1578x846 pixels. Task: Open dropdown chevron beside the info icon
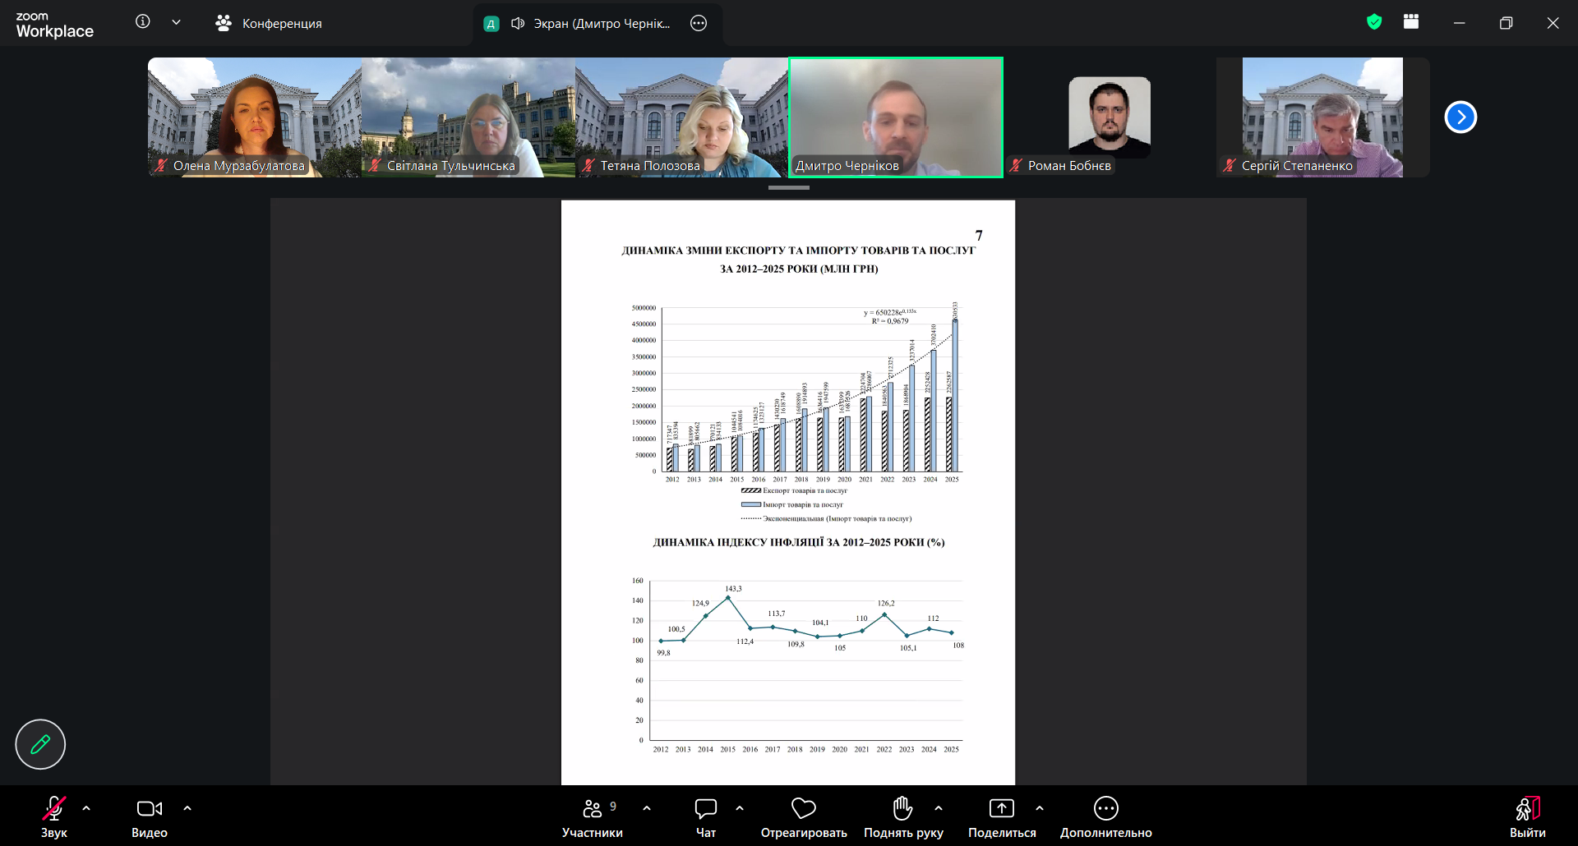click(176, 22)
